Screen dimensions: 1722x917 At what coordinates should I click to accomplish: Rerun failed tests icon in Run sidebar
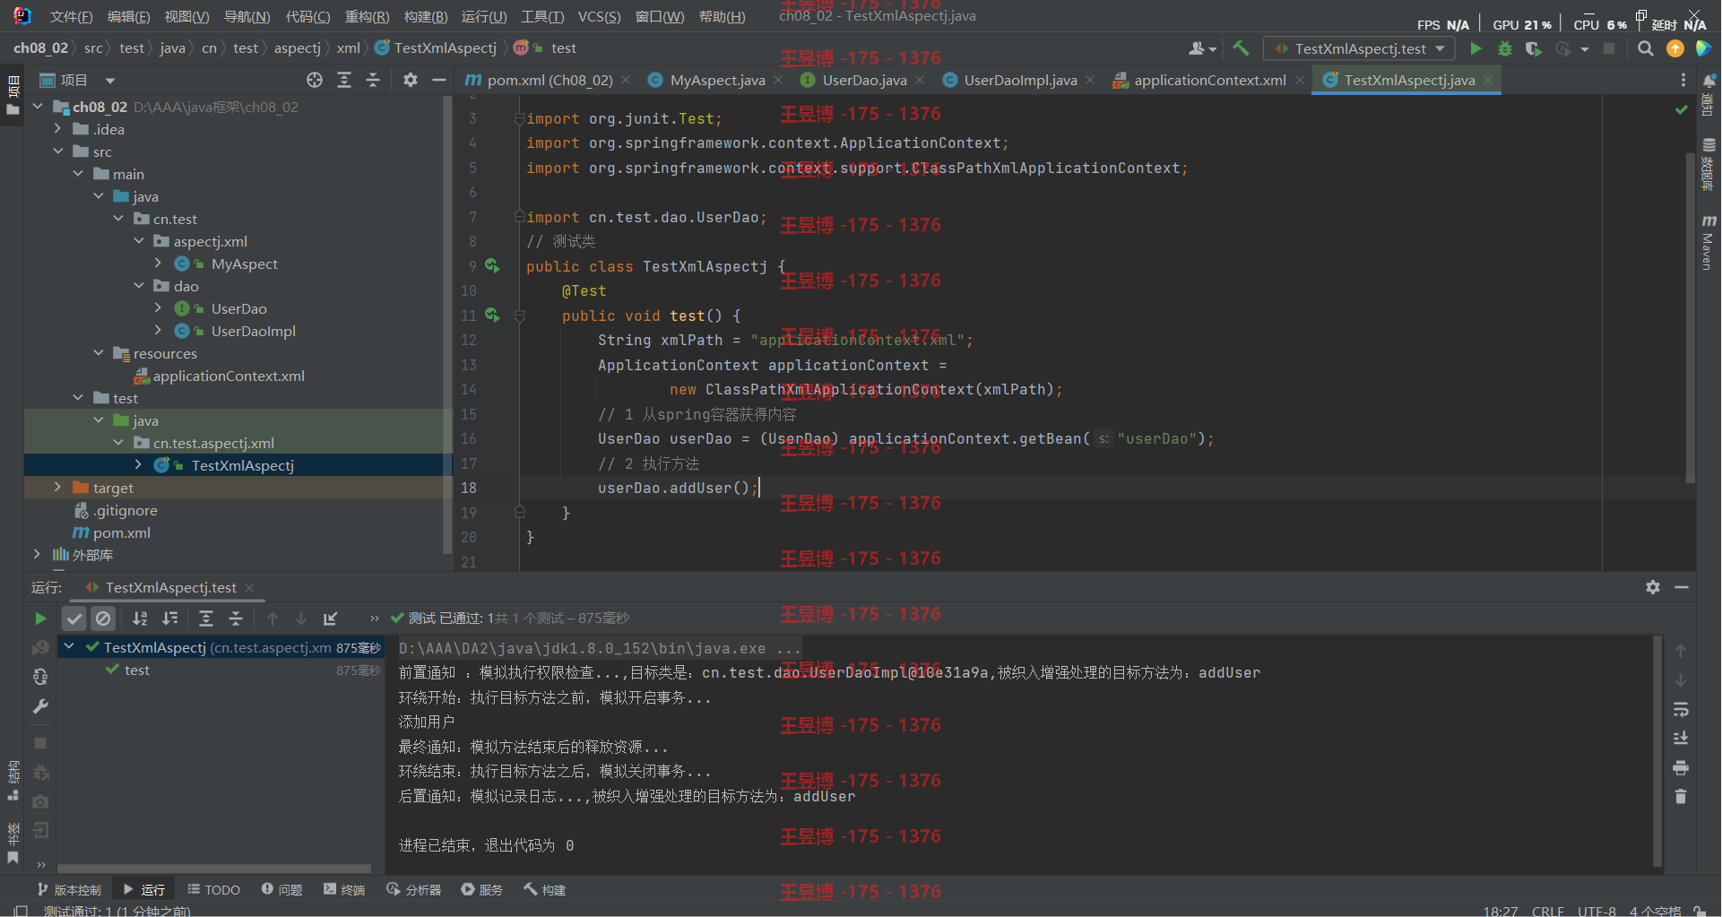tap(40, 648)
